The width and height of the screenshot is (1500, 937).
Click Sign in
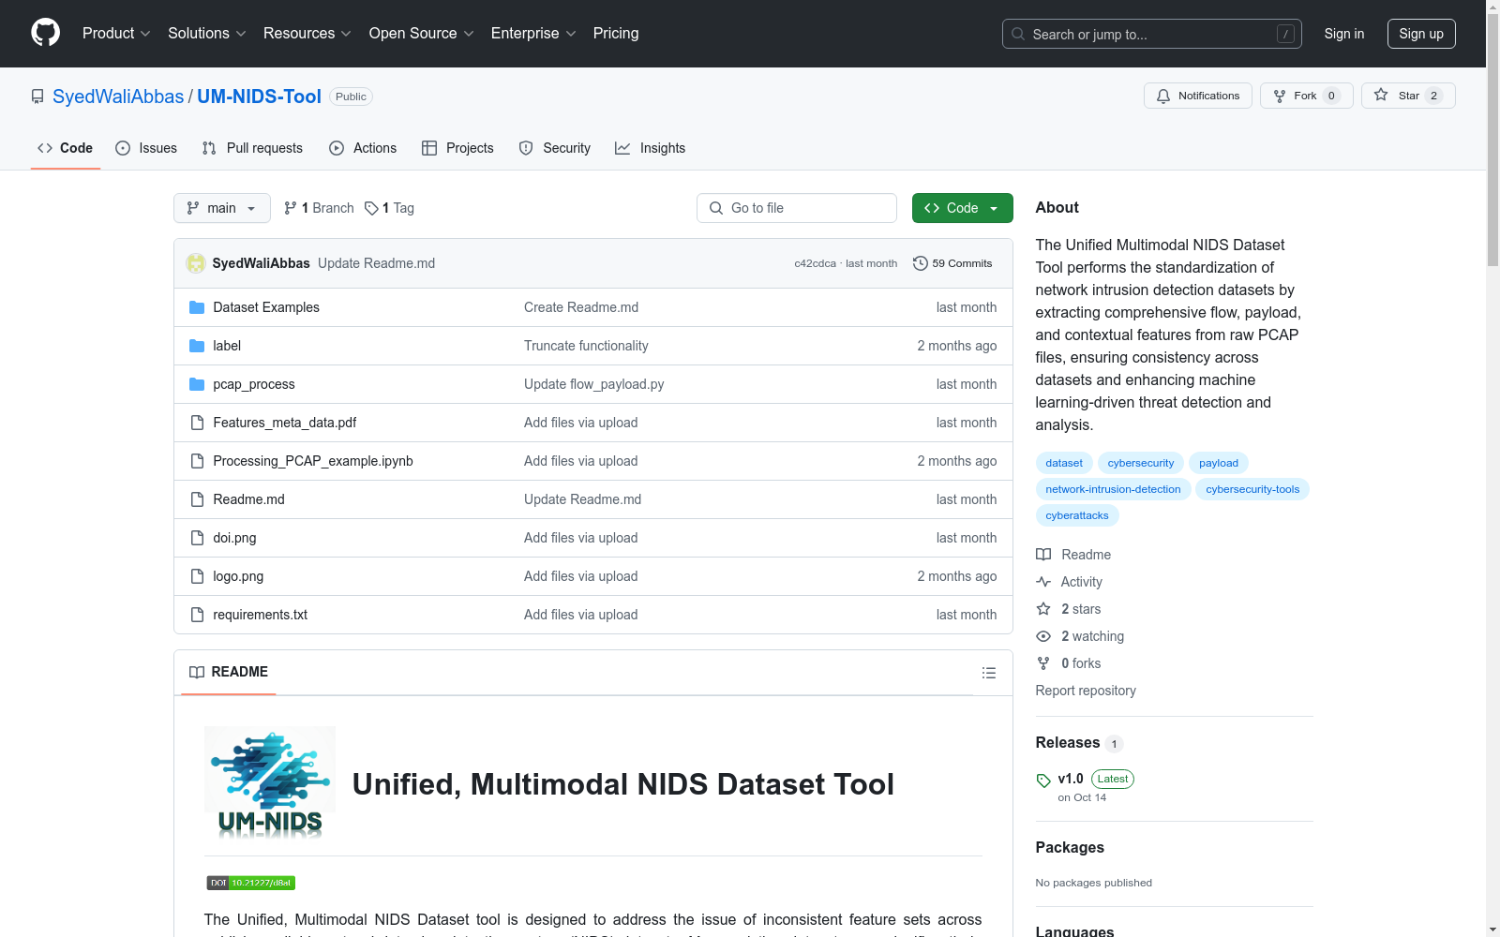(x=1344, y=34)
